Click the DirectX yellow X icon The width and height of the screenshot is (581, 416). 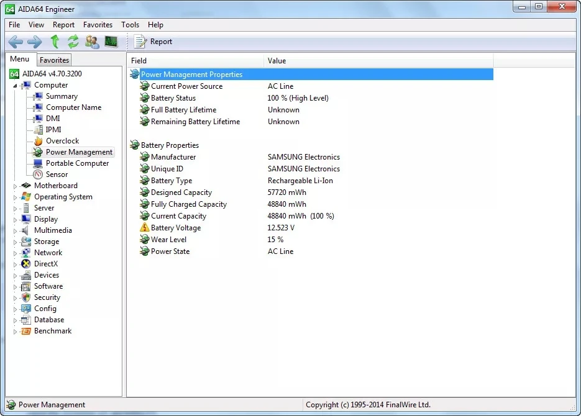click(26, 264)
